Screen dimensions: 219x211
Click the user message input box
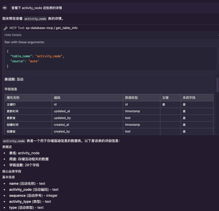click(x=114, y=8)
